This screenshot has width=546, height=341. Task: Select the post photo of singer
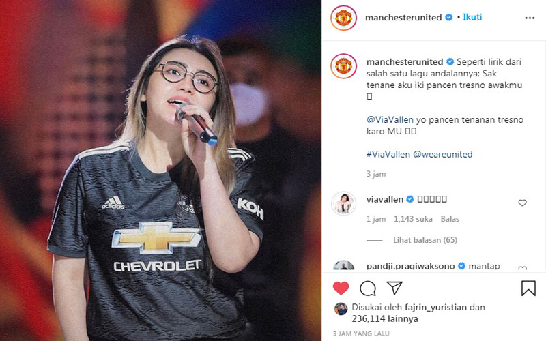click(x=160, y=170)
